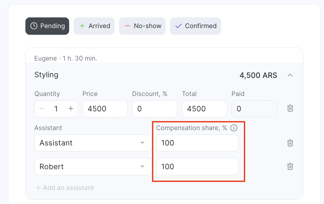Increase quantity with the plus button
Image resolution: width=324 pixels, height=204 pixels.
[x=71, y=109]
